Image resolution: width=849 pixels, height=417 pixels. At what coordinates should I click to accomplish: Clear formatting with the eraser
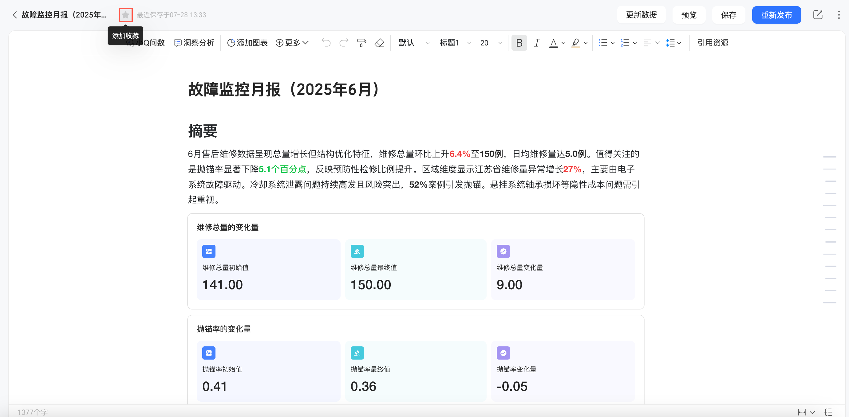coord(379,43)
